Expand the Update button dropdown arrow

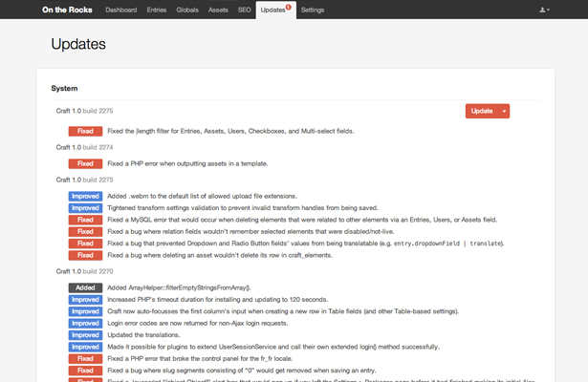pyautogui.click(x=504, y=111)
